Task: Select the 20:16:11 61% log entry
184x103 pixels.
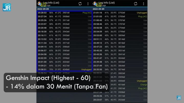Action: (x=65, y=35)
